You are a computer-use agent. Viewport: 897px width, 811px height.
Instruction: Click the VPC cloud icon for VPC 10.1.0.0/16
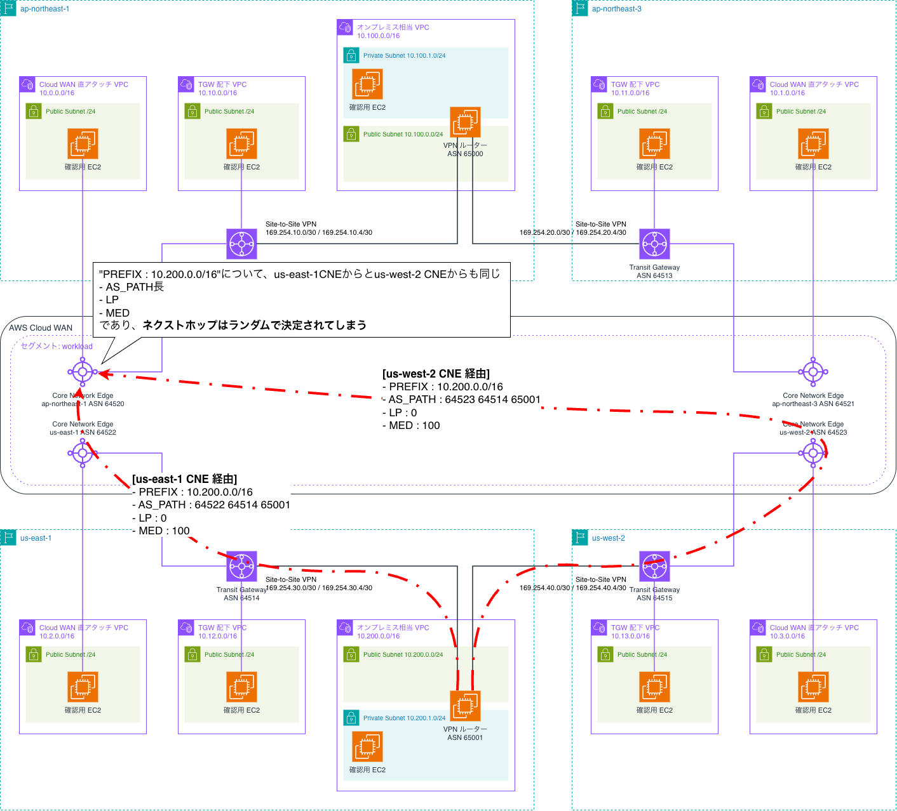pos(758,84)
